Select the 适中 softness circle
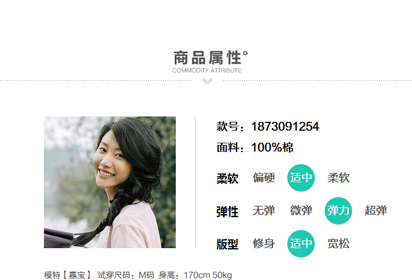This screenshot has width=412, height=280. tap(301, 178)
